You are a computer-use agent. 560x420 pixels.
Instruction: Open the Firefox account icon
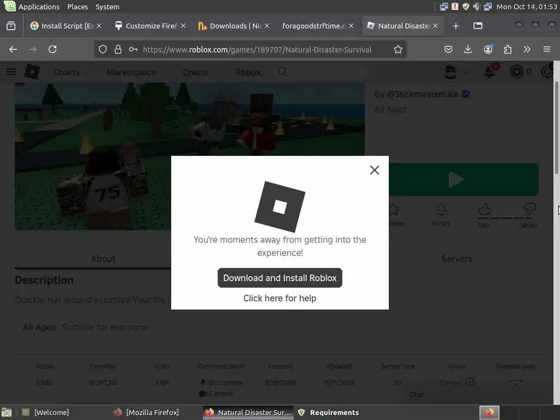point(488,49)
